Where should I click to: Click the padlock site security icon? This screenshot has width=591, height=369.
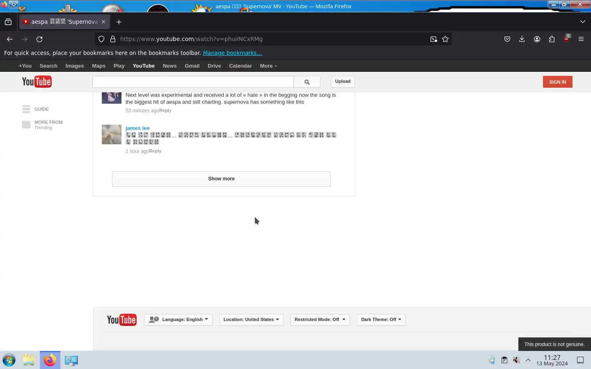click(113, 39)
